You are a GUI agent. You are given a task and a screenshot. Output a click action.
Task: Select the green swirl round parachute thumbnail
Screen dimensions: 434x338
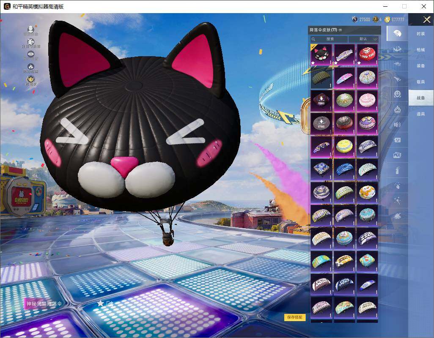pos(344,101)
